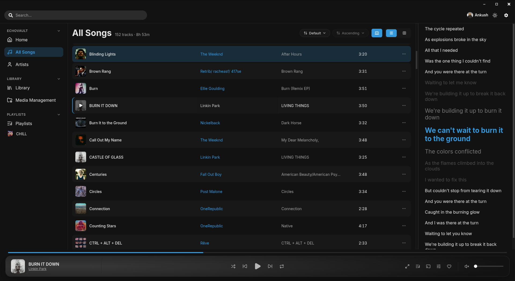The height and width of the screenshot is (281, 515).
Task: Toggle repeat mode
Action: tap(282, 266)
